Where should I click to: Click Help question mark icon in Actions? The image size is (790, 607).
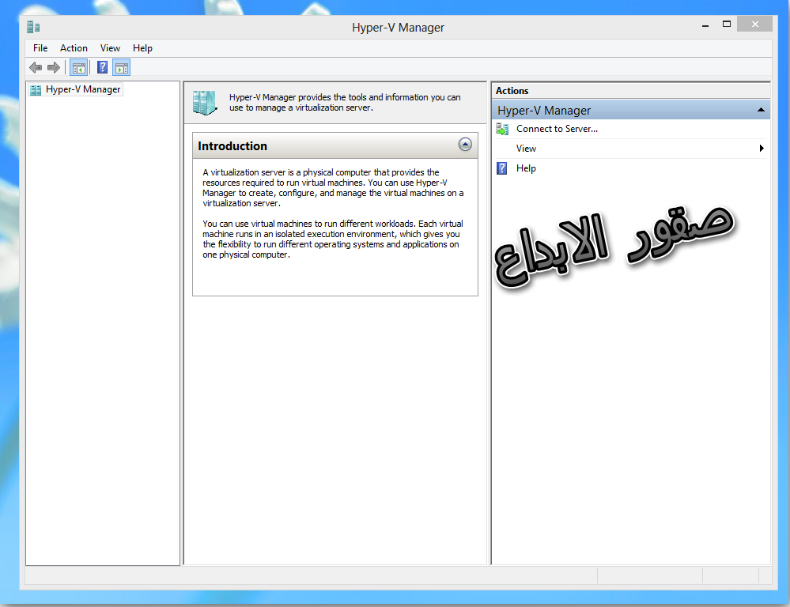(502, 168)
